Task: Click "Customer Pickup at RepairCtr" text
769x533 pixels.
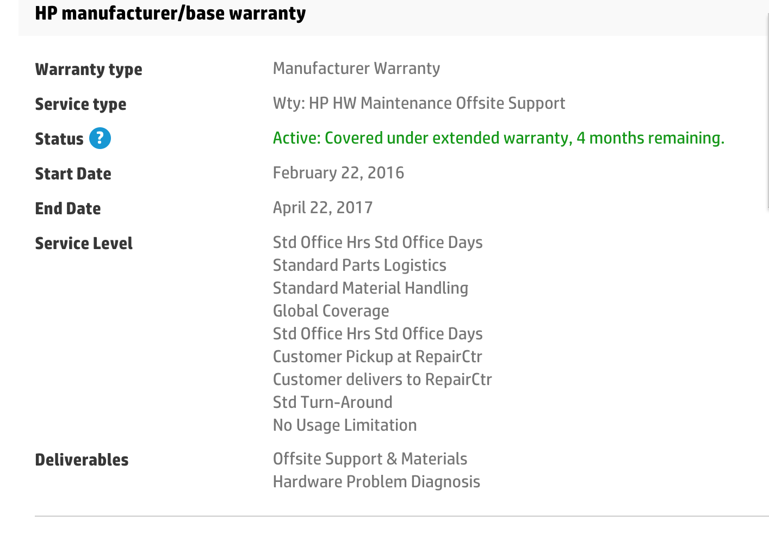Action: [377, 357]
